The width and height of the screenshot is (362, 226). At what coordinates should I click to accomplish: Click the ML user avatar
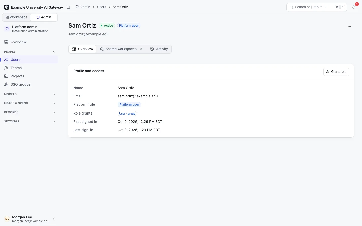(7, 219)
